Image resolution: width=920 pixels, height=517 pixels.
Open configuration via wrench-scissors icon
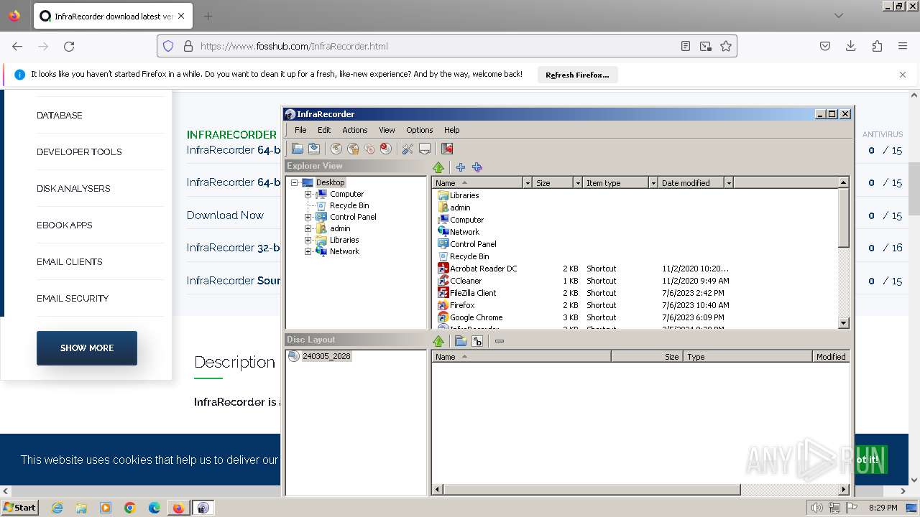tap(408, 149)
